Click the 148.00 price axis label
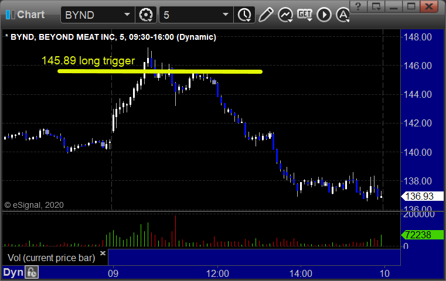The image size is (446, 281). pos(417,37)
